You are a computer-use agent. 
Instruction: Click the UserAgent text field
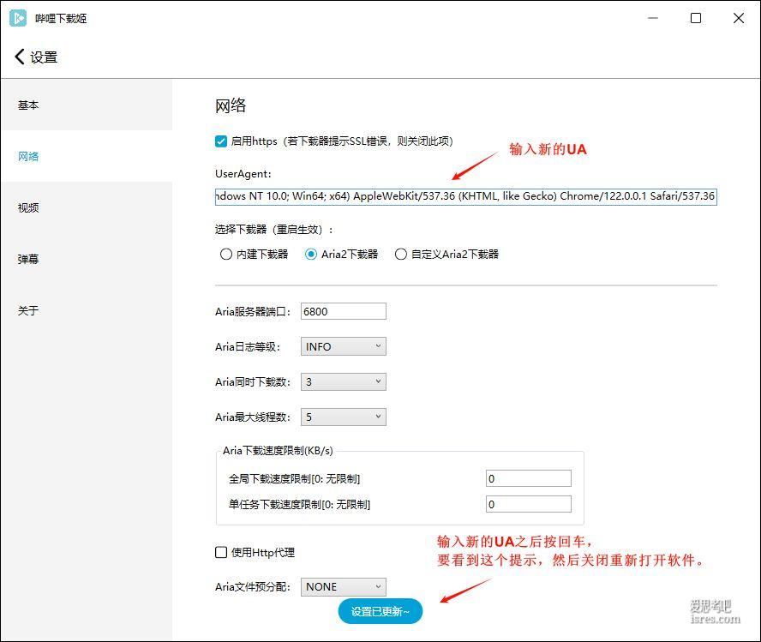tap(465, 196)
